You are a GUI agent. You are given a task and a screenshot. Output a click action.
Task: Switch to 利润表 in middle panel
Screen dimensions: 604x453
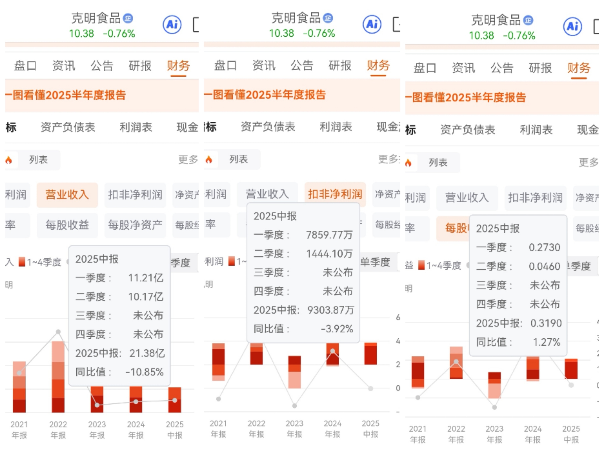pos(336,127)
